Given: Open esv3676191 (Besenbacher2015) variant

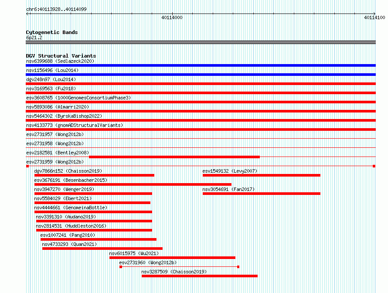Looking at the screenshot, I should click(71, 180).
